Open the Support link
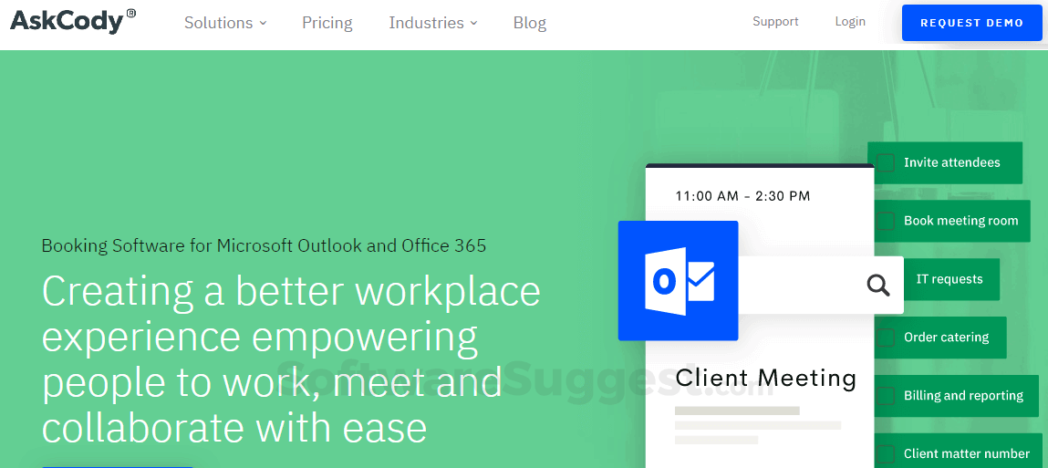The height and width of the screenshot is (468, 1048). click(x=775, y=22)
